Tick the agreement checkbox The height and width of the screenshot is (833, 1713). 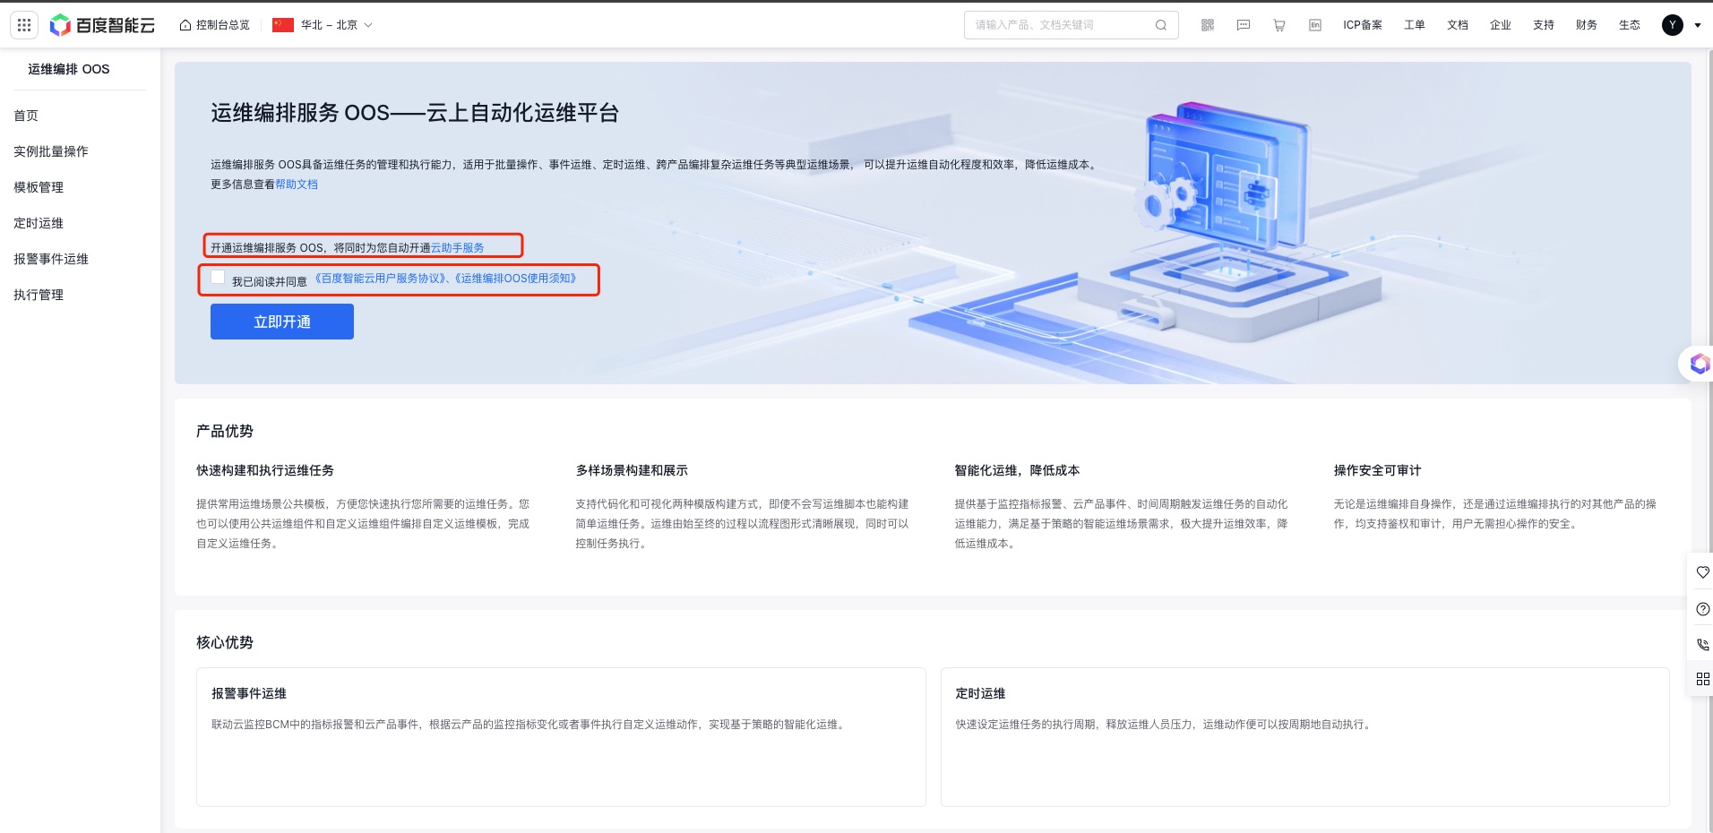pyautogui.click(x=218, y=278)
